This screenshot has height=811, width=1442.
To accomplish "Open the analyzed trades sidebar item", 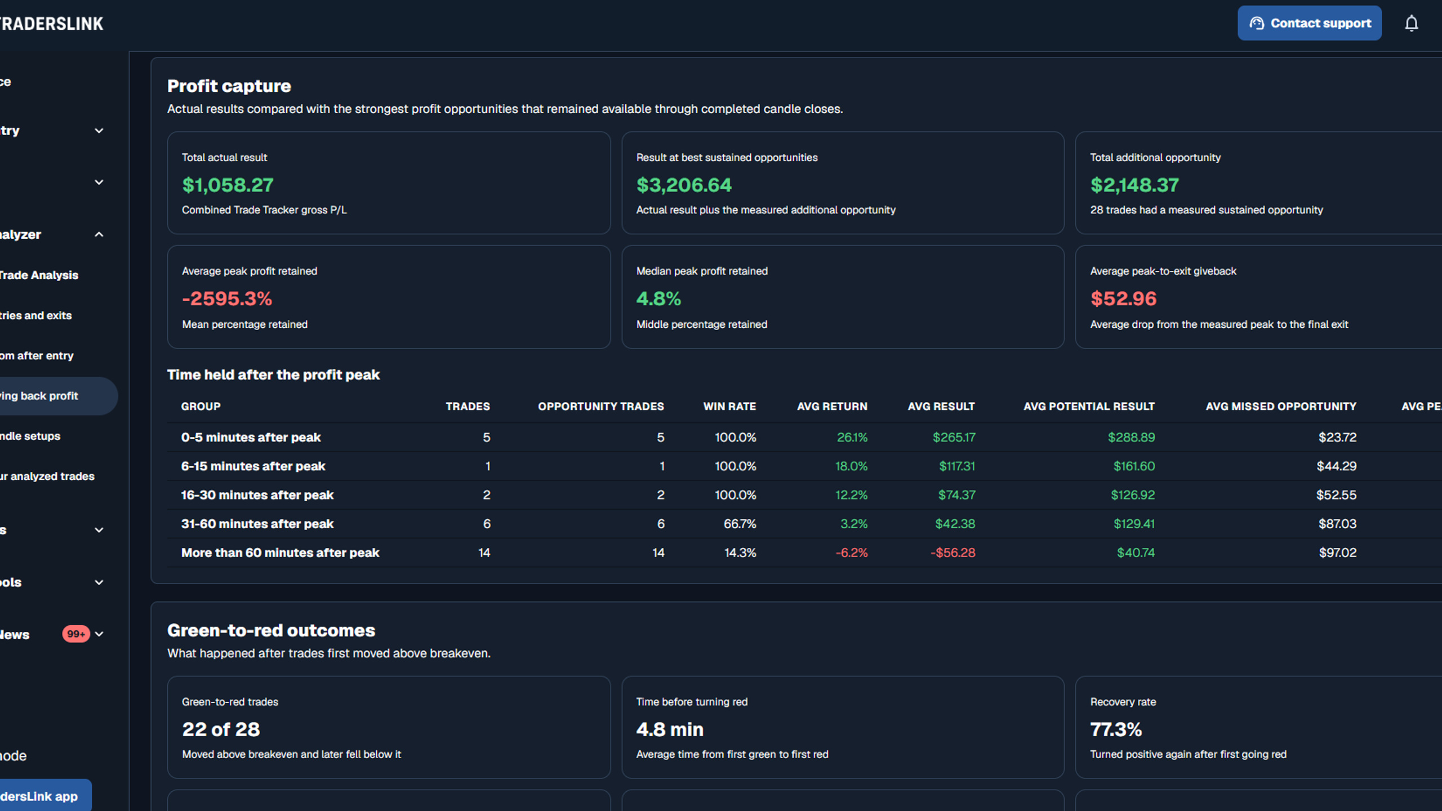I will pos(47,476).
